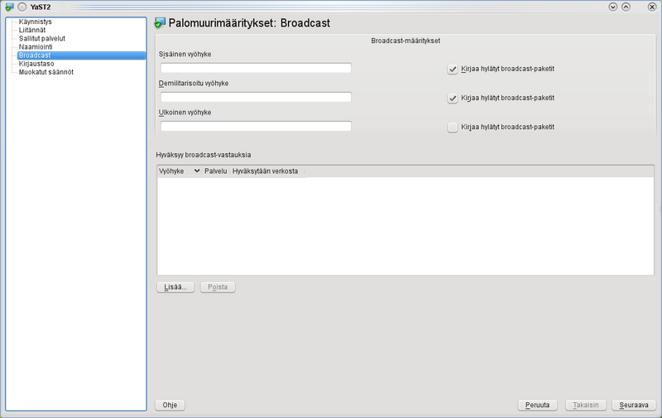Disable logging for Demilitarisoitu vyöhyke broadcast packets
Viewport: 662px width, 418px height.
click(x=453, y=98)
